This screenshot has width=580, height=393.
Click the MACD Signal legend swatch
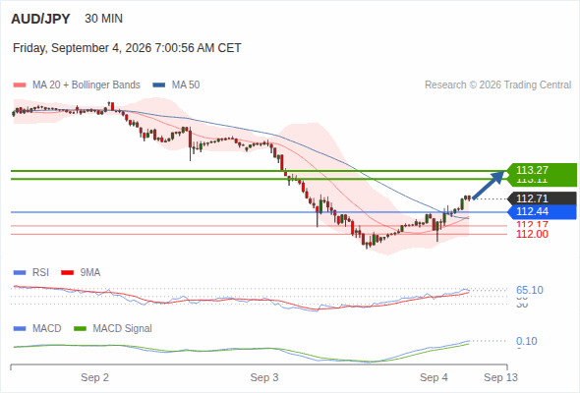[80, 329]
